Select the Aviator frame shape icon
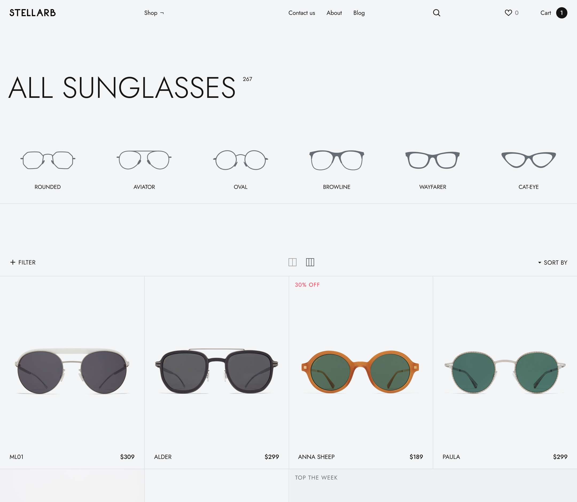The width and height of the screenshot is (577, 502). [144, 160]
